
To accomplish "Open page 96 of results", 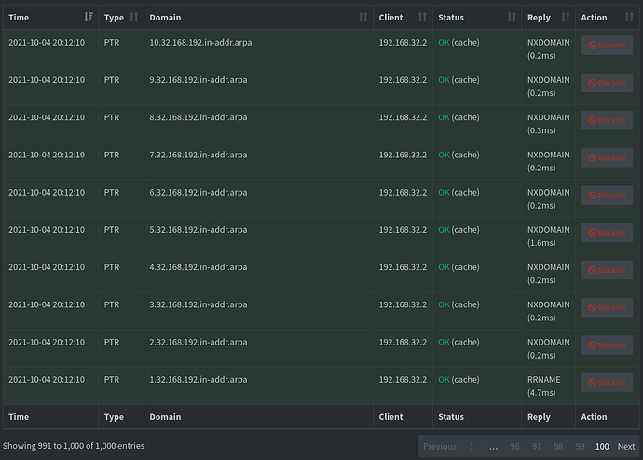I will [x=515, y=447].
